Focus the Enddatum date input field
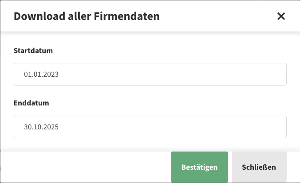This screenshot has width=300, height=183. click(x=150, y=127)
